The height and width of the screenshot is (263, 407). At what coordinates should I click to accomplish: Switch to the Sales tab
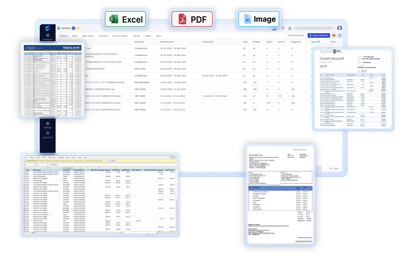pos(75,36)
